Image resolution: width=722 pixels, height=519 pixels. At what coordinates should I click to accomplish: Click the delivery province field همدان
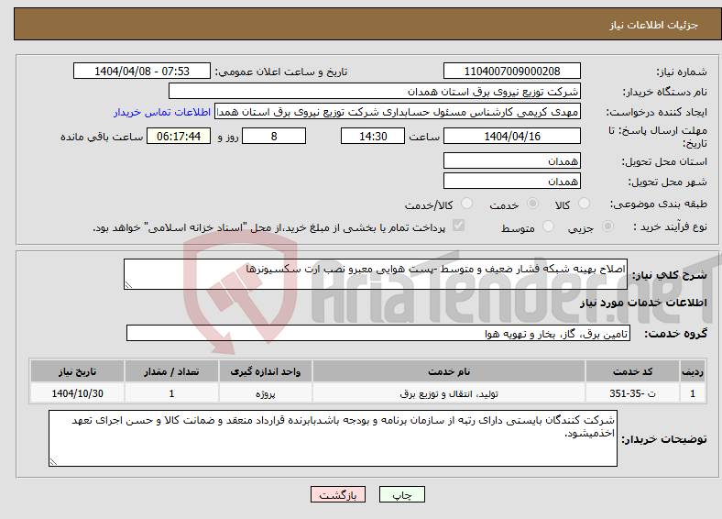click(511, 160)
